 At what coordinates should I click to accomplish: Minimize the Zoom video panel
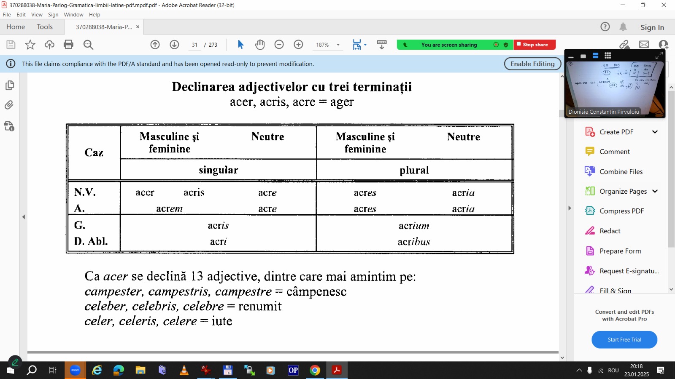click(571, 57)
